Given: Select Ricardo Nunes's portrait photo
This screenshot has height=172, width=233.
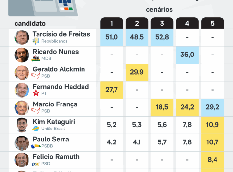Looking at the screenshot, I should pyautogui.click(x=22, y=55).
